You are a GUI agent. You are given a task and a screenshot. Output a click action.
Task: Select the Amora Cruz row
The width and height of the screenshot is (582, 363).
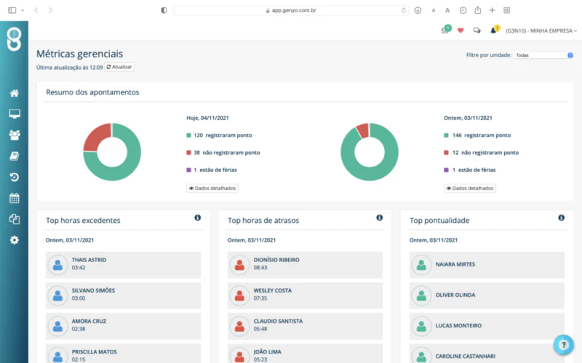pos(123,326)
